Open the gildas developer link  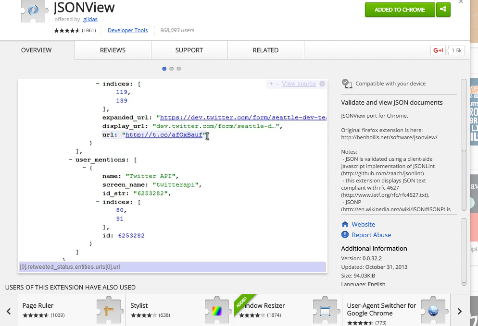coord(90,19)
